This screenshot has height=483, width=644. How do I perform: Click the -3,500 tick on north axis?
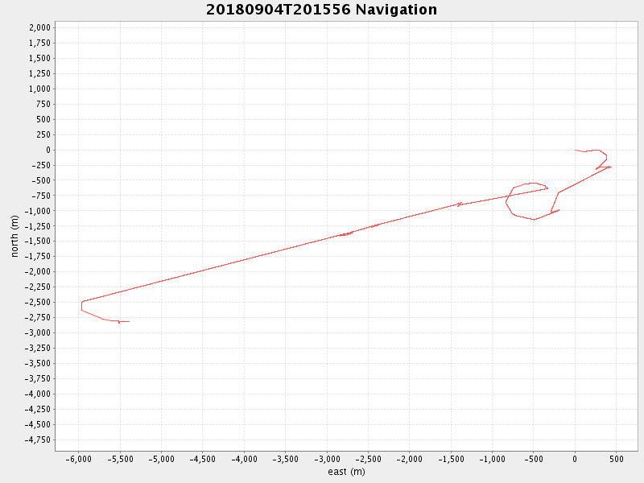tap(37, 363)
